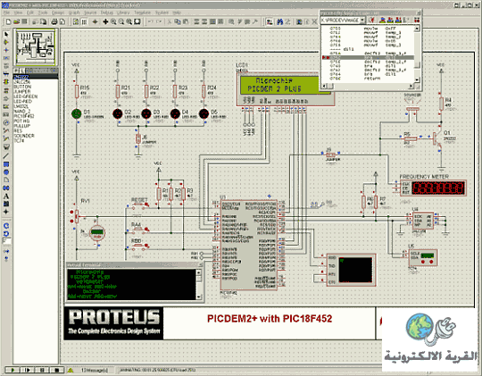
Task: Open the Debug menu
Action: (x=107, y=13)
